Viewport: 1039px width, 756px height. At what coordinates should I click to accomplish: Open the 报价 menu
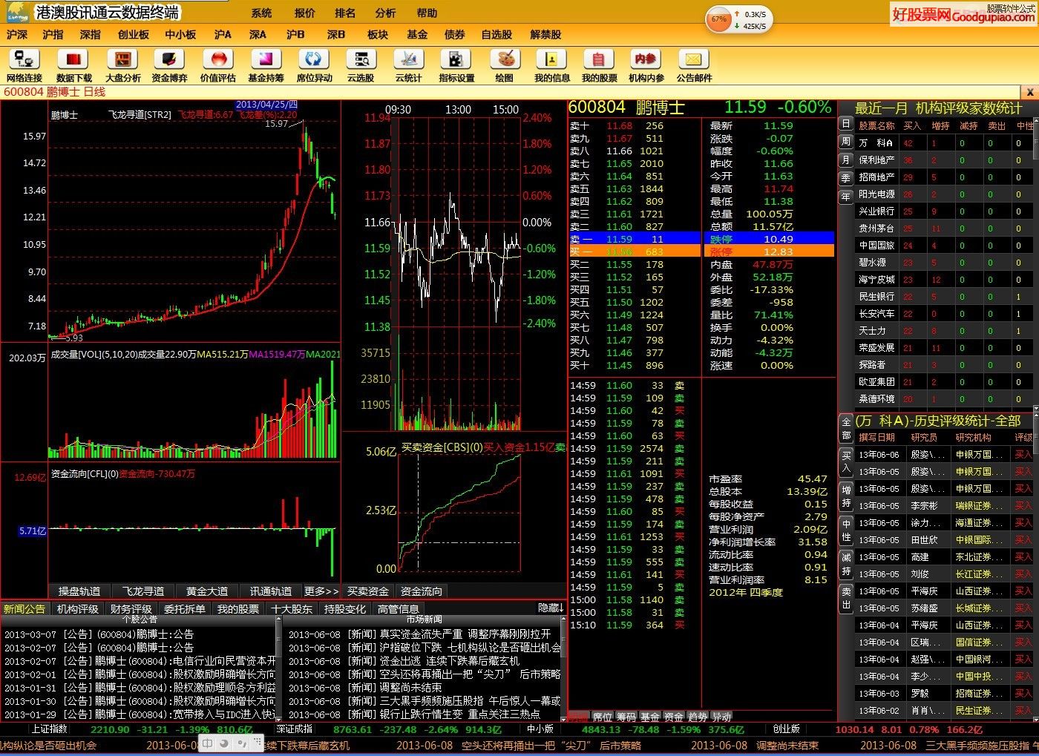[x=304, y=13]
